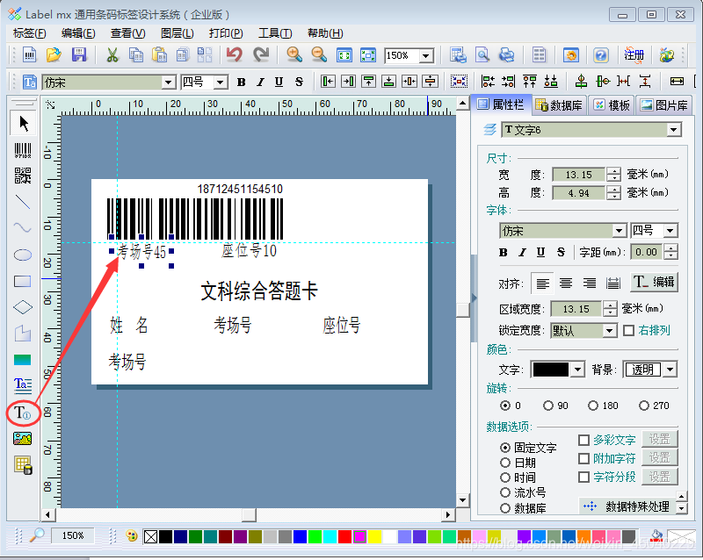Open properties panel font 仿宋 dropdown
Viewport: 703px width, 560px height.
tap(620, 231)
